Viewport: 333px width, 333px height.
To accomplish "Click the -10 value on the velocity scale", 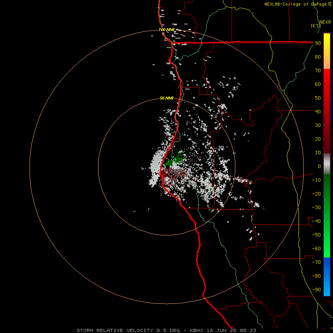I will click(316, 180).
